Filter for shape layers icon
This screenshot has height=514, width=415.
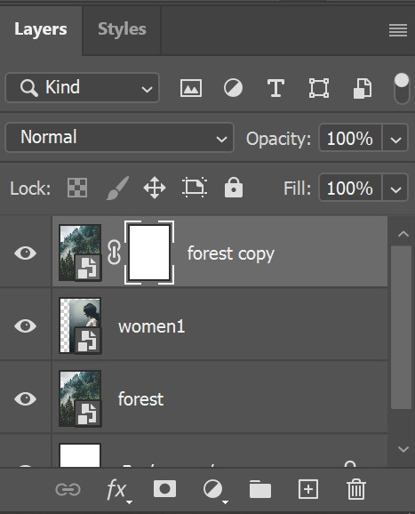[319, 88]
